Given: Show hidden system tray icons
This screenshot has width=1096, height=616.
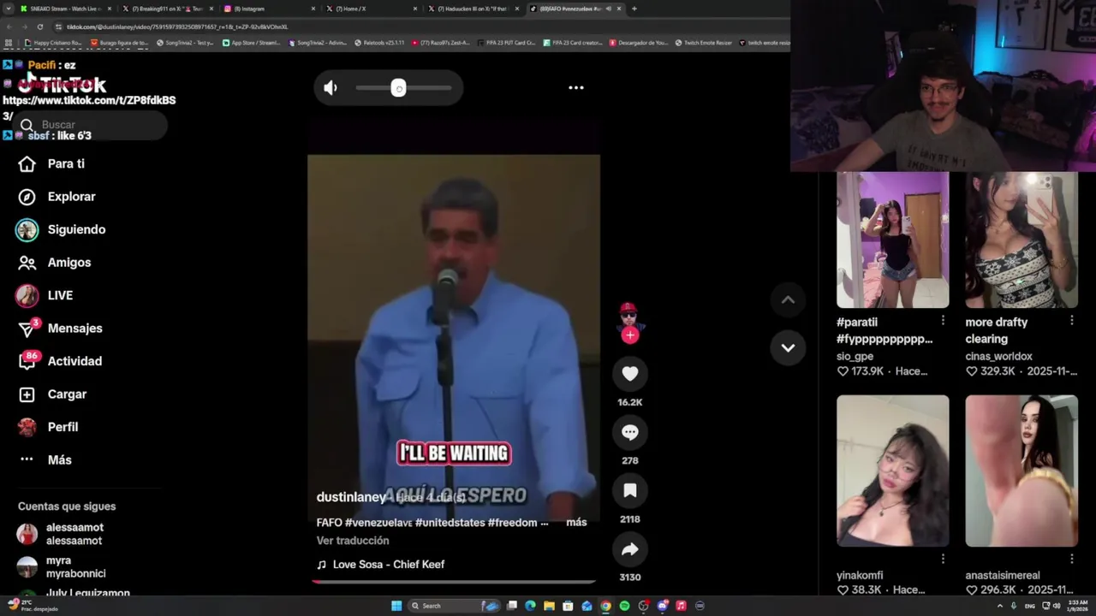Looking at the screenshot, I should pos(999,606).
